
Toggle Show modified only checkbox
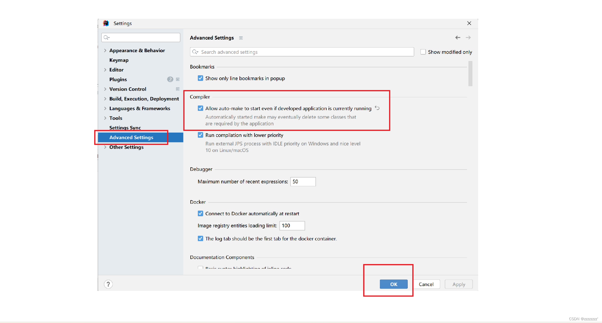point(423,52)
